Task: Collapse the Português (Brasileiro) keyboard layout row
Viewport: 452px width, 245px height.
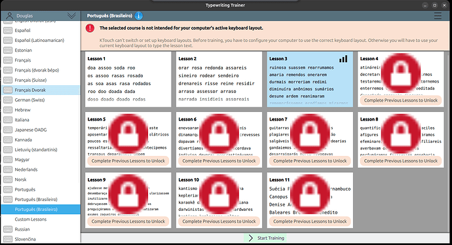Action: 41,199
